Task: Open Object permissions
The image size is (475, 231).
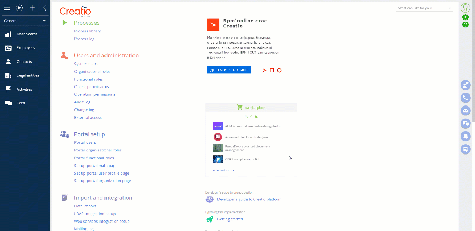Action: click(x=91, y=87)
